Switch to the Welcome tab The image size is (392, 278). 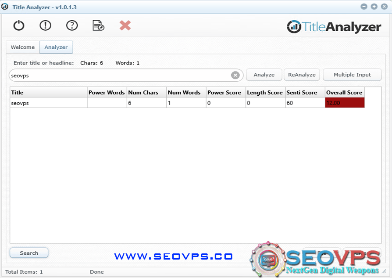coord(23,47)
